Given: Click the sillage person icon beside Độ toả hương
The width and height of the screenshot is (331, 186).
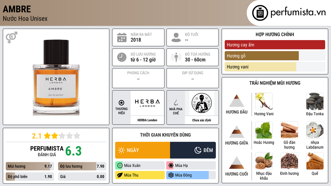Looking at the screenshot, I should click(x=176, y=57).
